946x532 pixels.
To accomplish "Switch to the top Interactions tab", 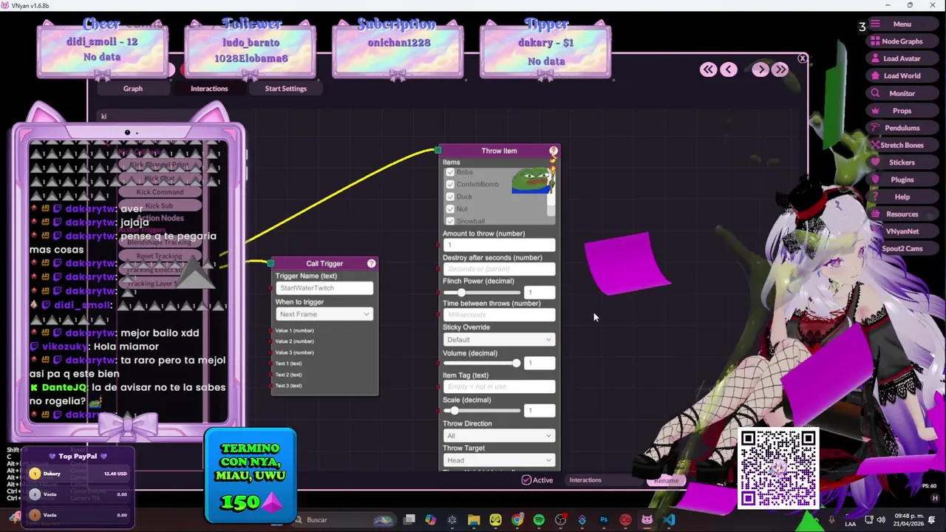I will (209, 89).
